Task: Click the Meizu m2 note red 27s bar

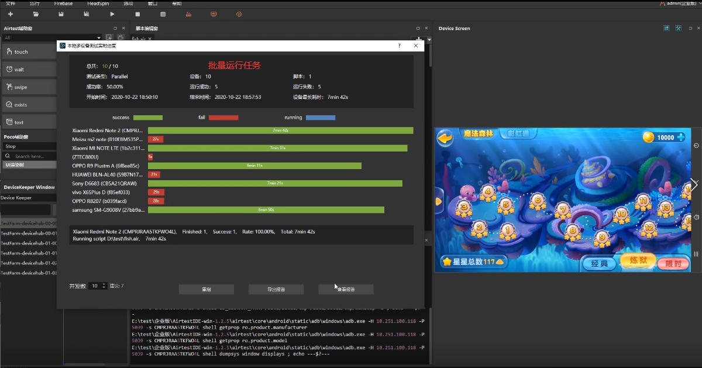Action: tap(156, 139)
